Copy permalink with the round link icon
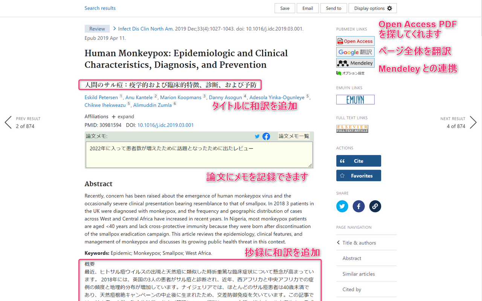This screenshot has width=482, height=301. (x=375, y=206)
